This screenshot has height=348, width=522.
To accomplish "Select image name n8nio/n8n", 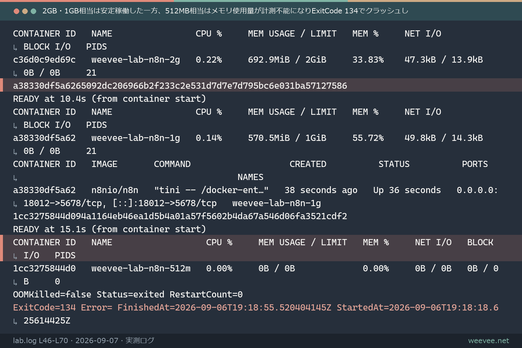I will pyautogui.click(x=115, y=190).
